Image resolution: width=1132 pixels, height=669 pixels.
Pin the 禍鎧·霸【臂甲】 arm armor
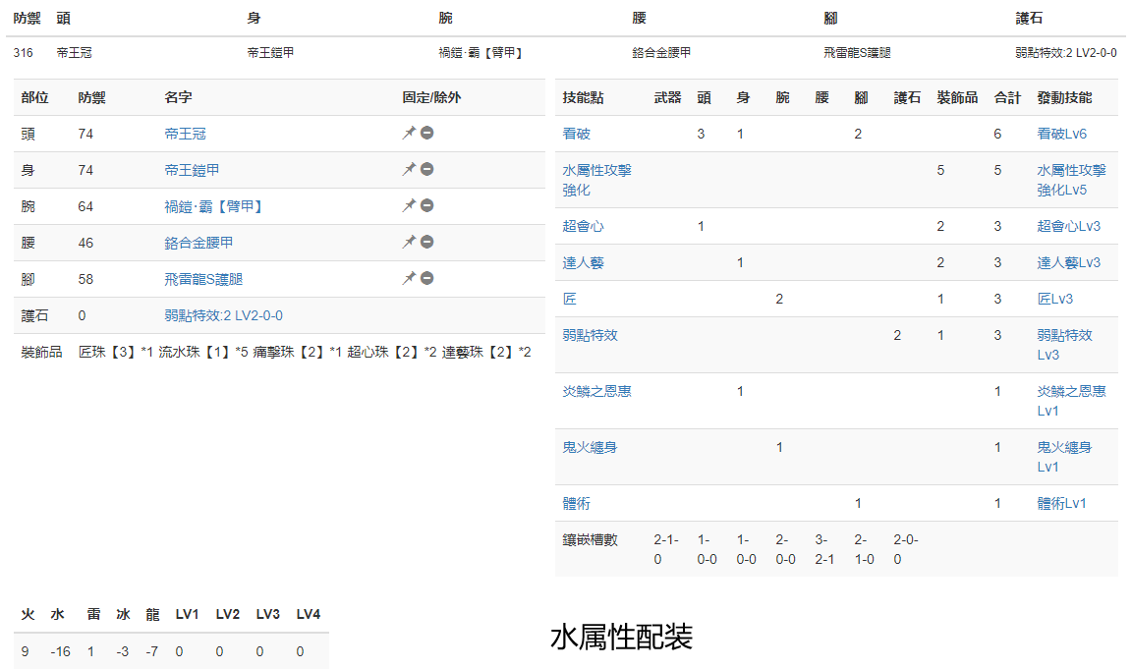(409, 205)
